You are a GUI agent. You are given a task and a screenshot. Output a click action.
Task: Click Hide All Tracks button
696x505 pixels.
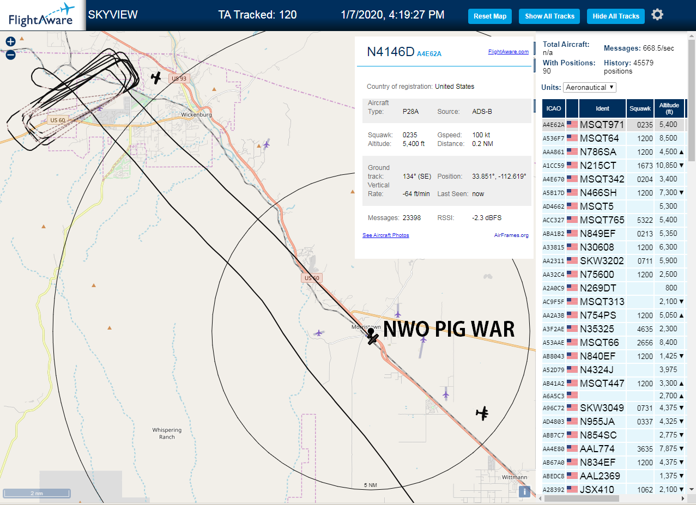[616, 16]
